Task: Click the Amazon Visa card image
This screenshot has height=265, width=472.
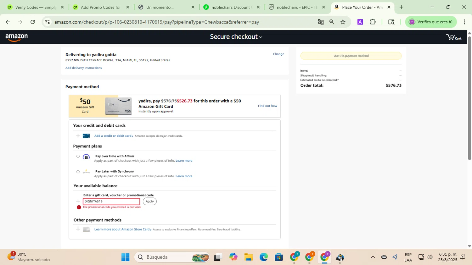Action: 118,106
